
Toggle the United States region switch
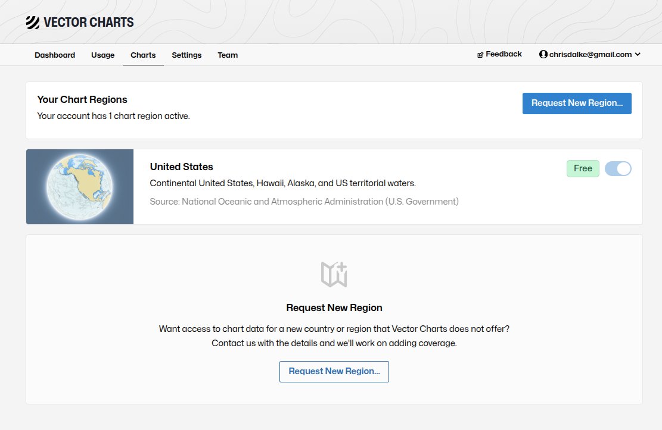pos(618,169)
